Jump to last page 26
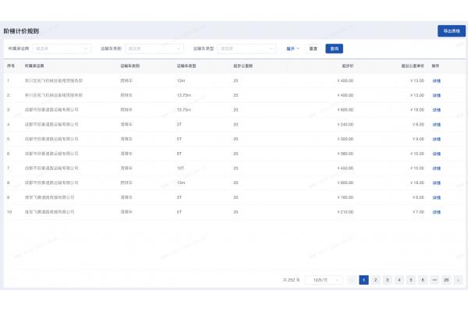Image resolution: width=468 pixels, height=312 pixels. pos(446,279)
